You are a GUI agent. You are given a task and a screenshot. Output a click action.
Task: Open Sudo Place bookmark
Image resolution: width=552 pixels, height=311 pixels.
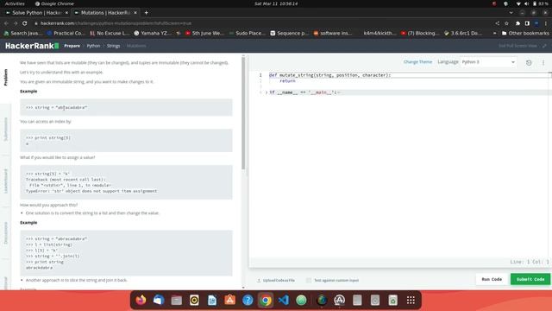pos(248,33)
